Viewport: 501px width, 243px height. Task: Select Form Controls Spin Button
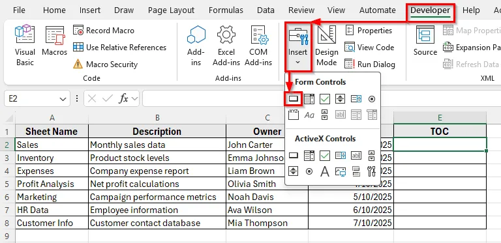point(341,99)
